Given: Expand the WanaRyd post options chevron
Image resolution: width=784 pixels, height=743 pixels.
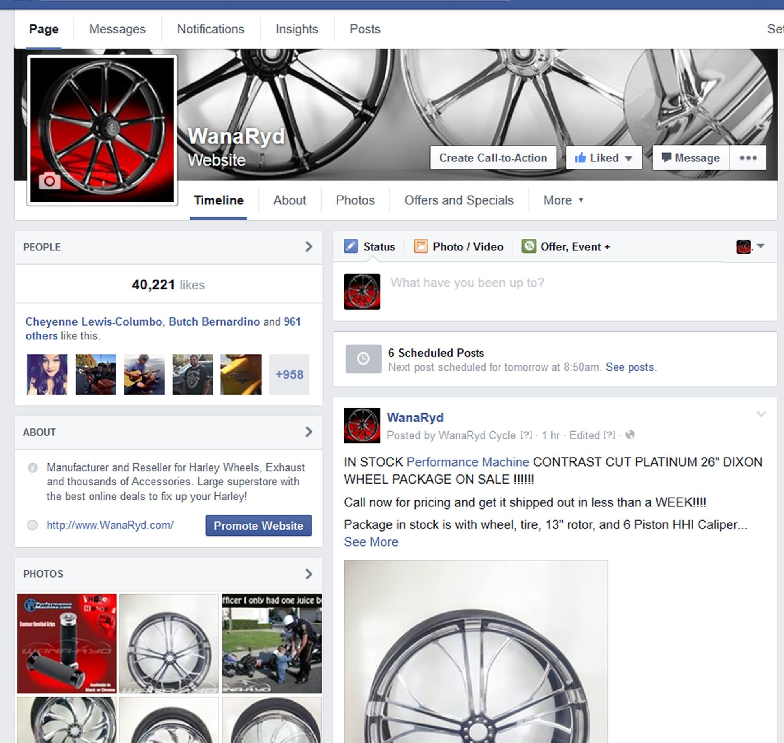Looking at the screenshot, I should click(761, 415).
